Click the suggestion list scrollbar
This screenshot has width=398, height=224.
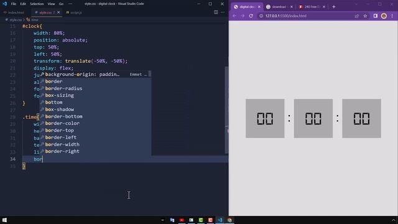tap(150, 74)
